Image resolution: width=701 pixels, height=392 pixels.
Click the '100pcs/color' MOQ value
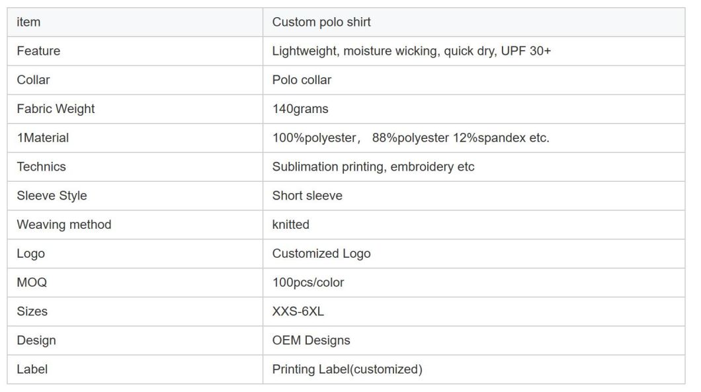click(x=308, y=282)
